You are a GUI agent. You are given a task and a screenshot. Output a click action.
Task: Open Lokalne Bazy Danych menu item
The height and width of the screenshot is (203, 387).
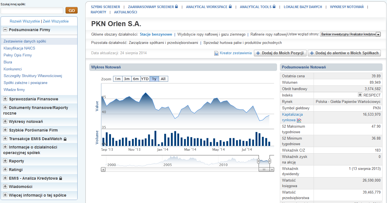click(303, 7)
